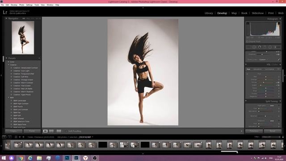Go forward using the filmstrip right arrow
286x161 pixels.
(x=23, y=137)
